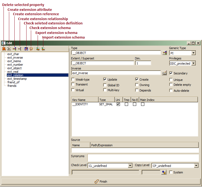Enable the Weak-type checkbox
The width and height of the screenshot is (202, 187).
73,80
